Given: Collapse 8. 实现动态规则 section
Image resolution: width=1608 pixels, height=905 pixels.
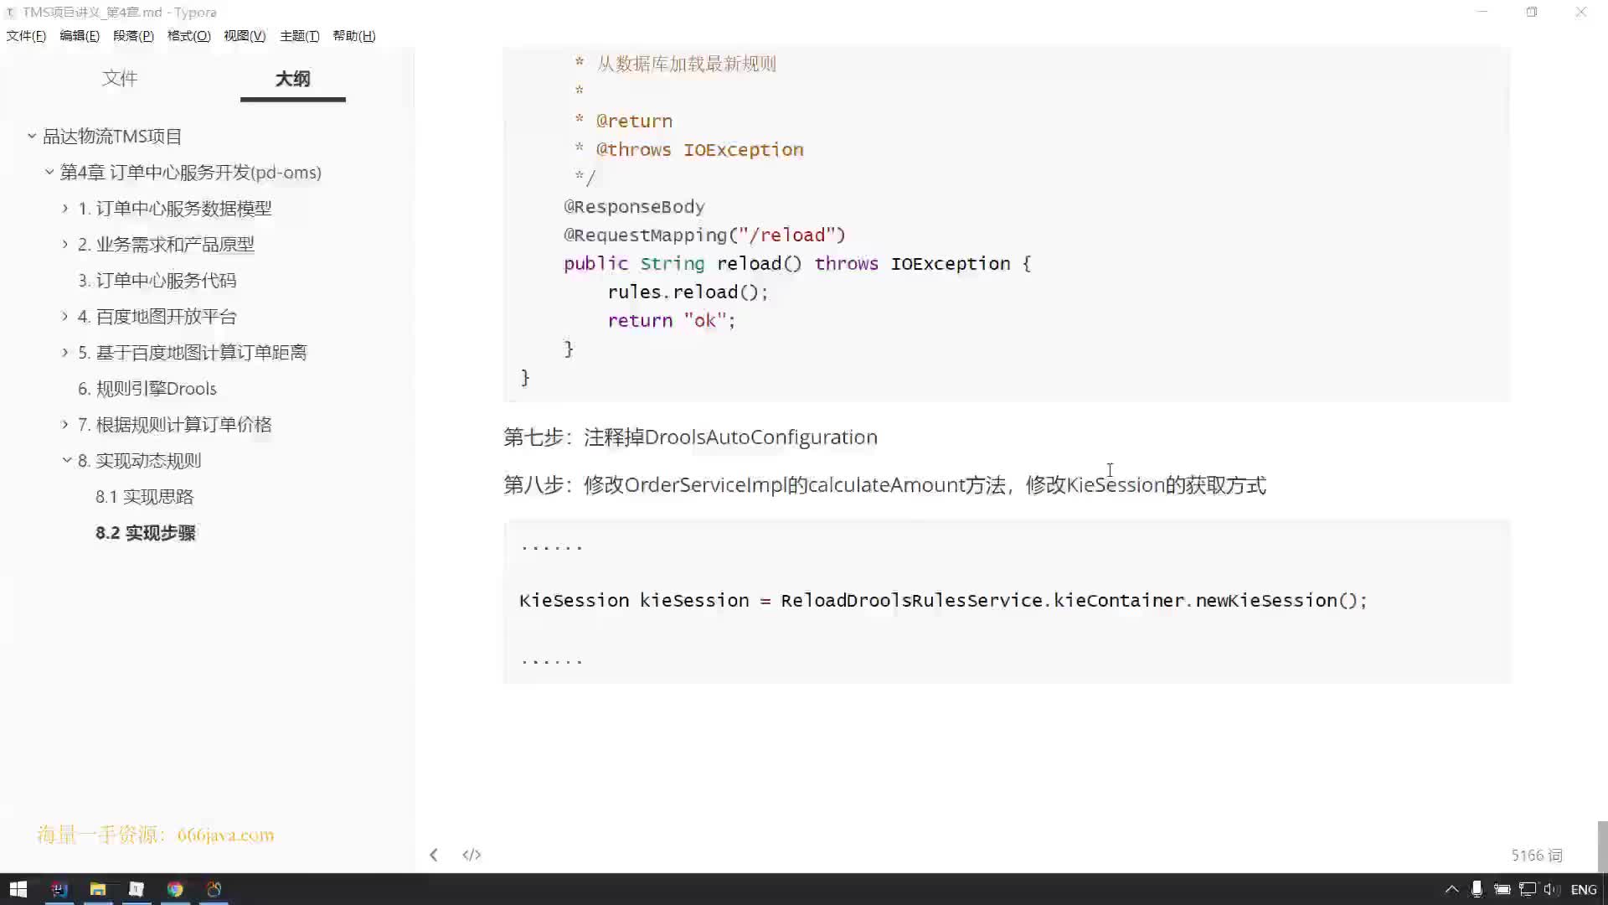Looking at the screenshot, I should click(67, 460).
